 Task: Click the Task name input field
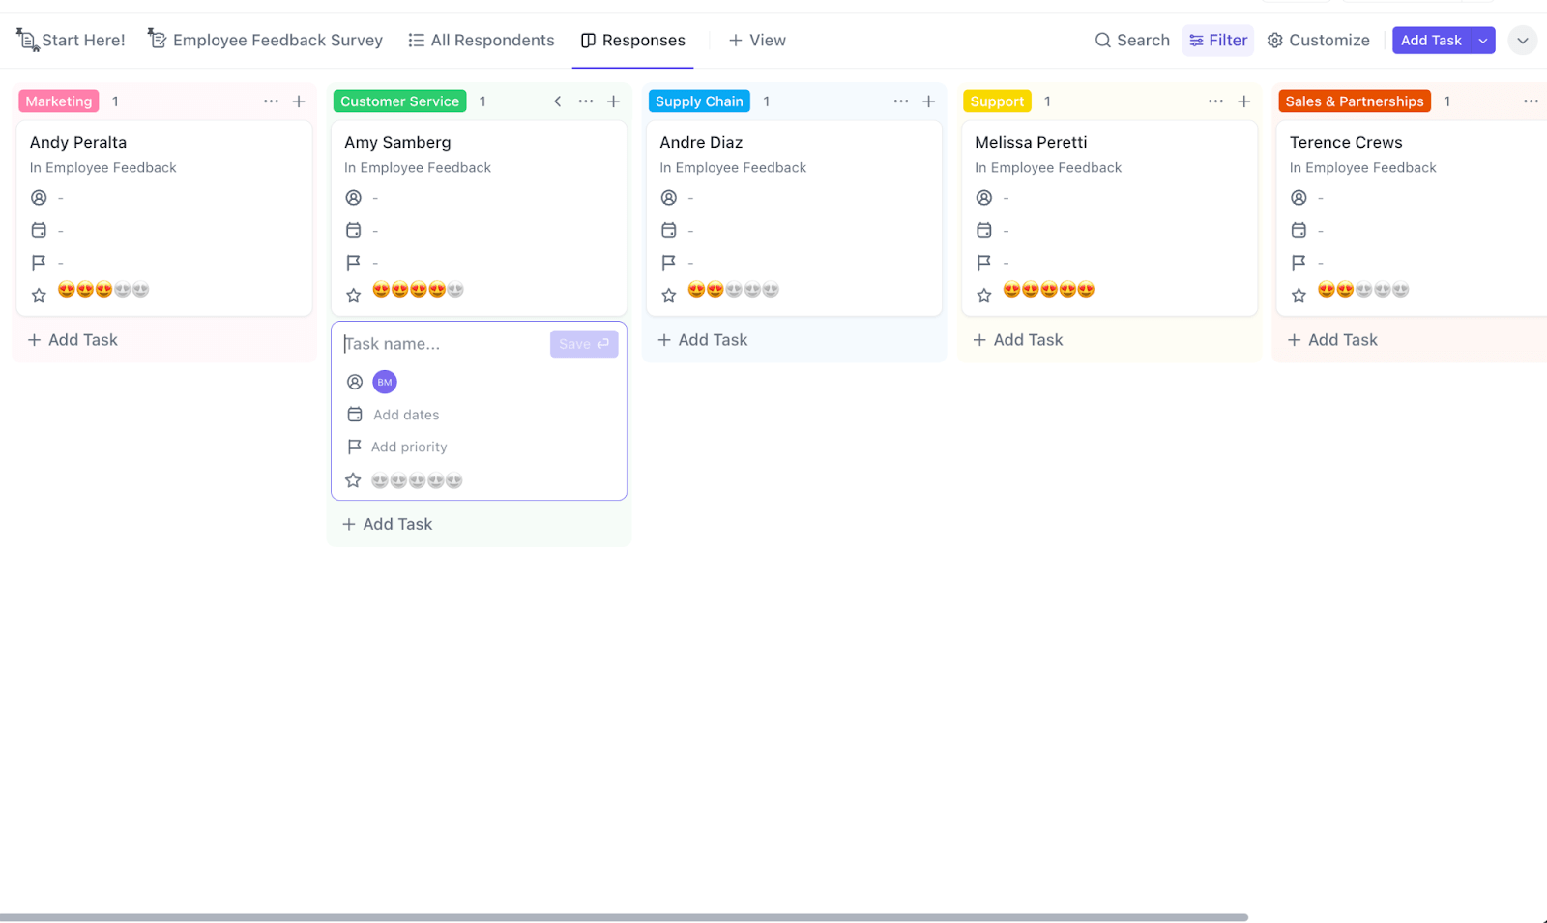point(443,344)
